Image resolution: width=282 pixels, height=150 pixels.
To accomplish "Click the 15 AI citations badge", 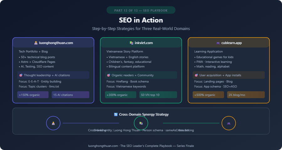I will 70,95.
